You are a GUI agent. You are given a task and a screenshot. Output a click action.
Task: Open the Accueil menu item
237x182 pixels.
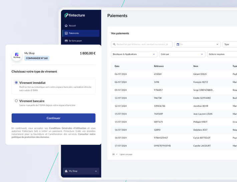[x=72, y=26]
